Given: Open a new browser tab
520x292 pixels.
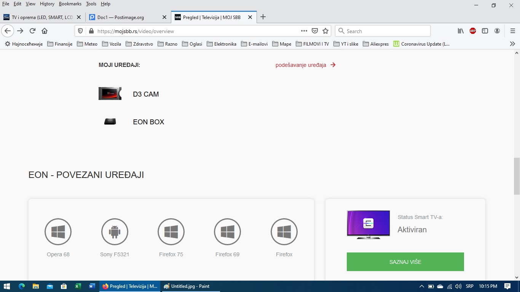Looking at the screenshot, I should 263,17.
